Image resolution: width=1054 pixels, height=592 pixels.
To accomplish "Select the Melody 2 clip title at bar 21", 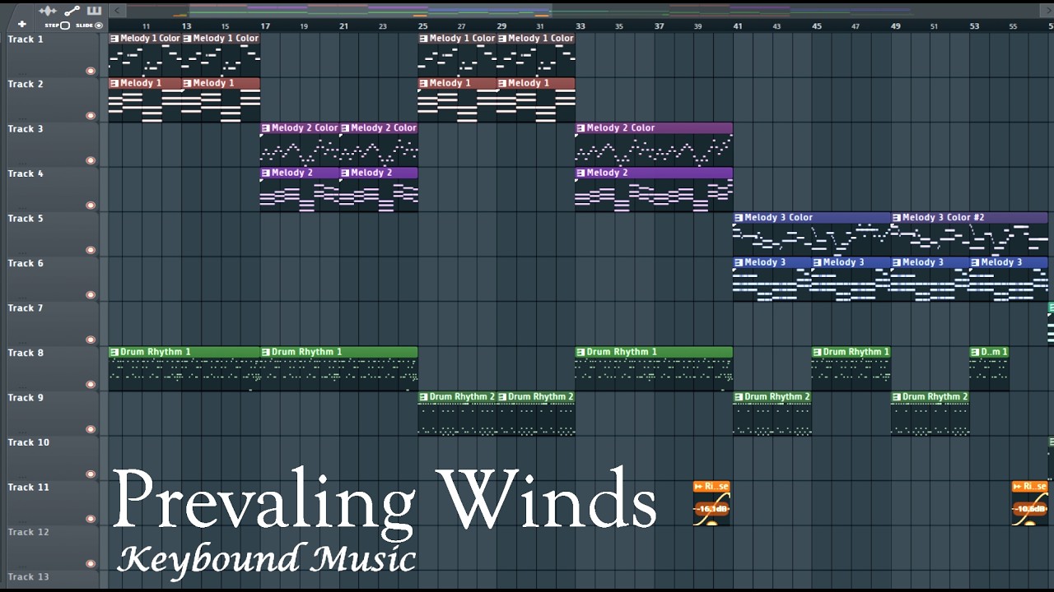I will point(371,173).
